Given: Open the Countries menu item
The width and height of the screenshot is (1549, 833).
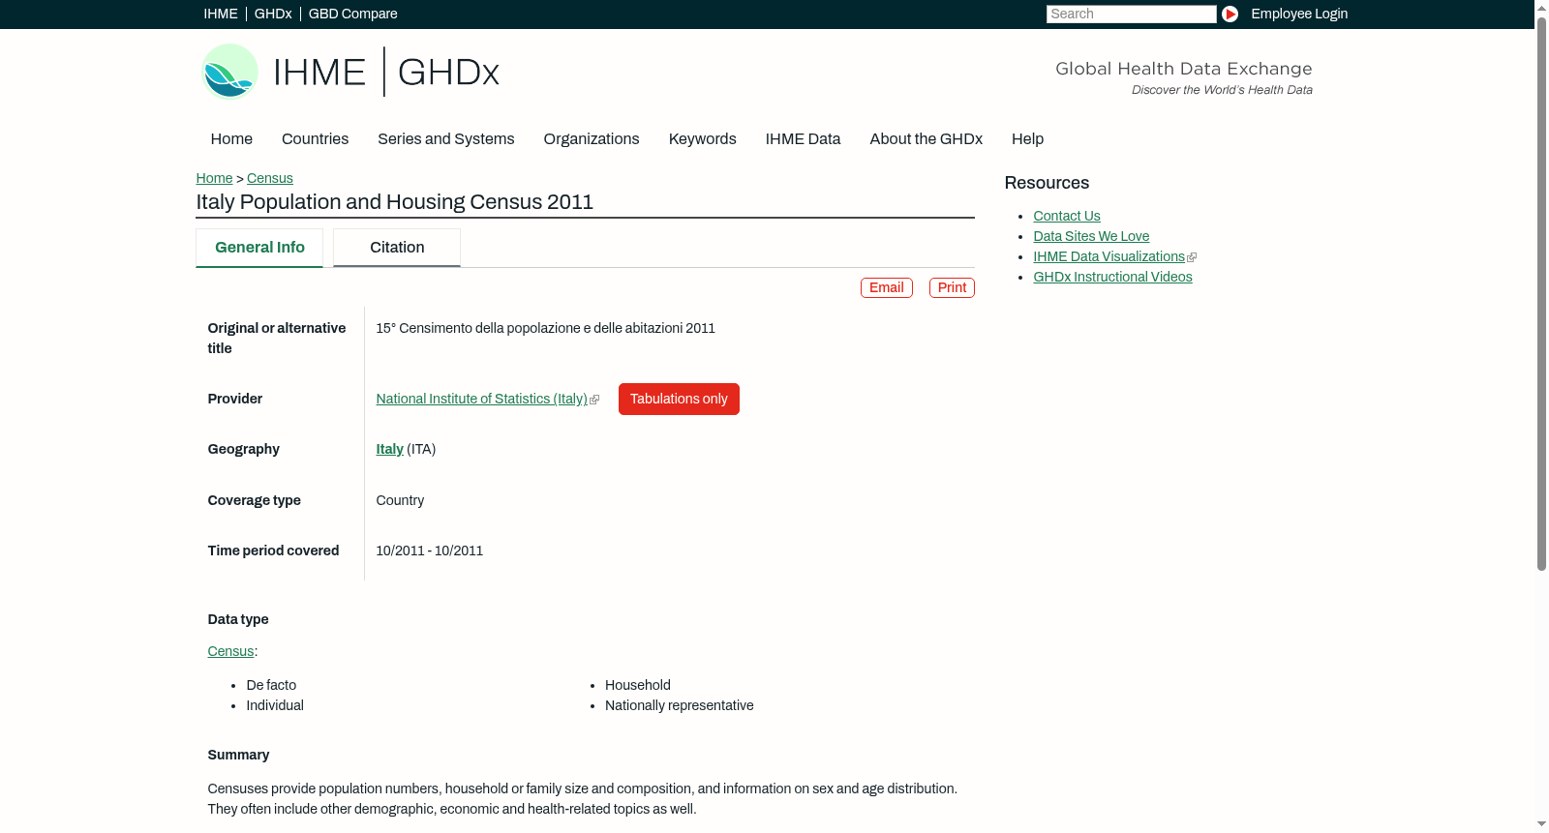Looking at the screenshot, I should [315, 139].
